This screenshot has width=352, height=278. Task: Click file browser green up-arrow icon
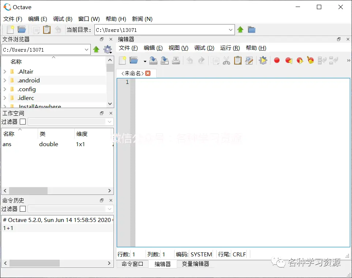(96, 49)
